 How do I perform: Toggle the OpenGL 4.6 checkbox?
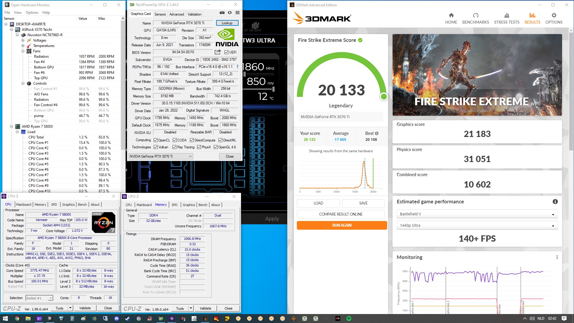(216, 147)
